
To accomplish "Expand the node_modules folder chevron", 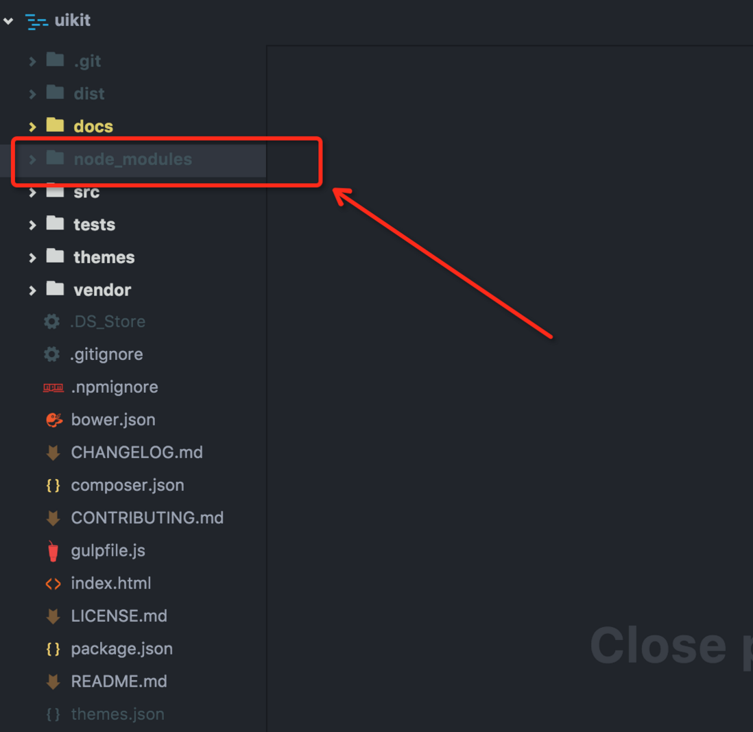I will (x=32, y=160).
